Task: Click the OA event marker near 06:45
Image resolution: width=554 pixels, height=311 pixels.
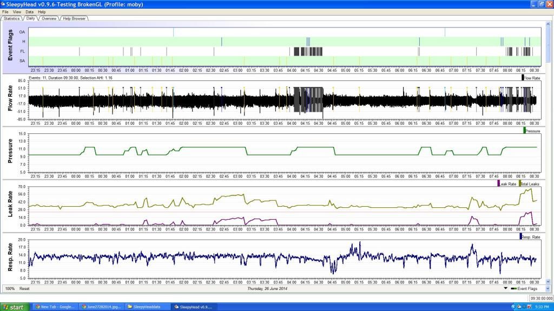Action: [445, 32]
